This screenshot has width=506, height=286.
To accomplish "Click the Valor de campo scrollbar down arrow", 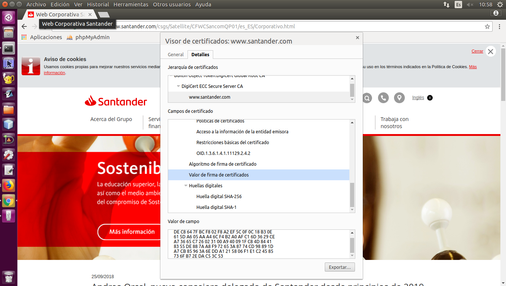I will click(352, 255).
